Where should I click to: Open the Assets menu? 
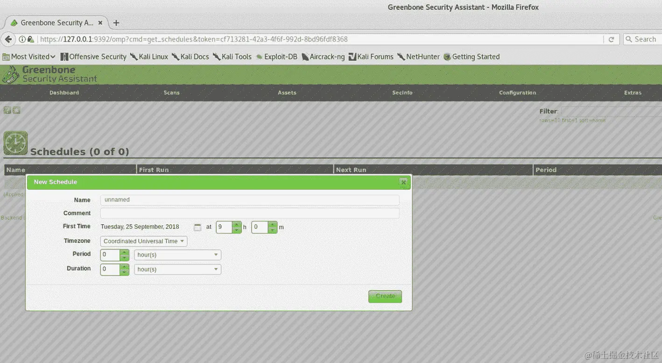coord(287,93)
